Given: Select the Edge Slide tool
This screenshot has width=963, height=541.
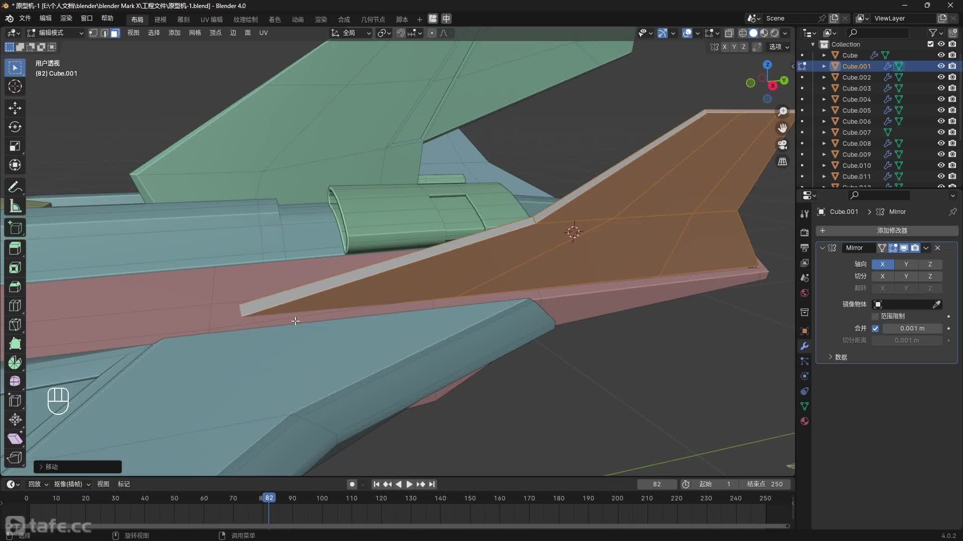Looking at the screenshot, I should coord(15,401).
